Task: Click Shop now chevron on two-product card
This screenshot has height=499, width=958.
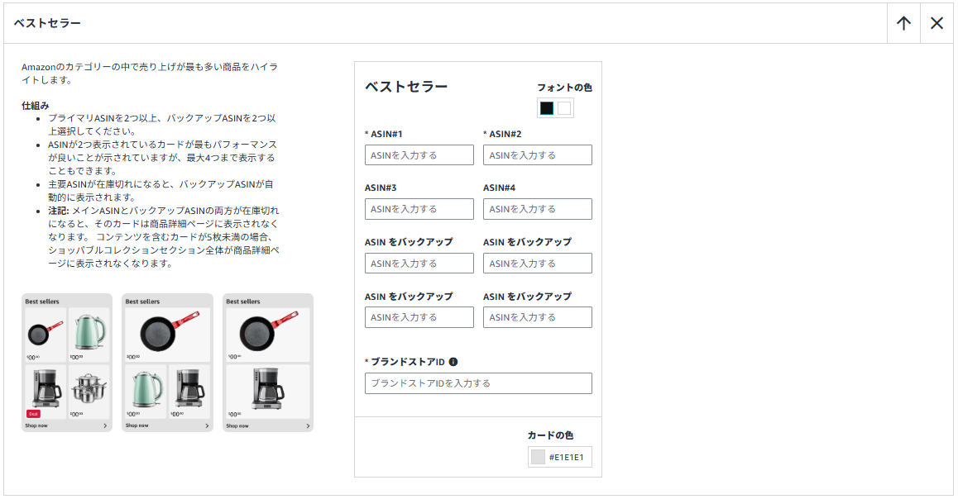Action: tap(308, 426)
